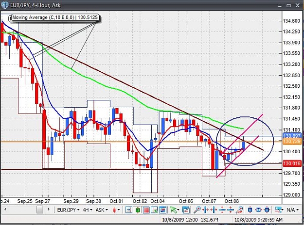Screen dimensions: 304x225
Task: Click the orange 130.729 price label
Action: [x=292, y=141]
